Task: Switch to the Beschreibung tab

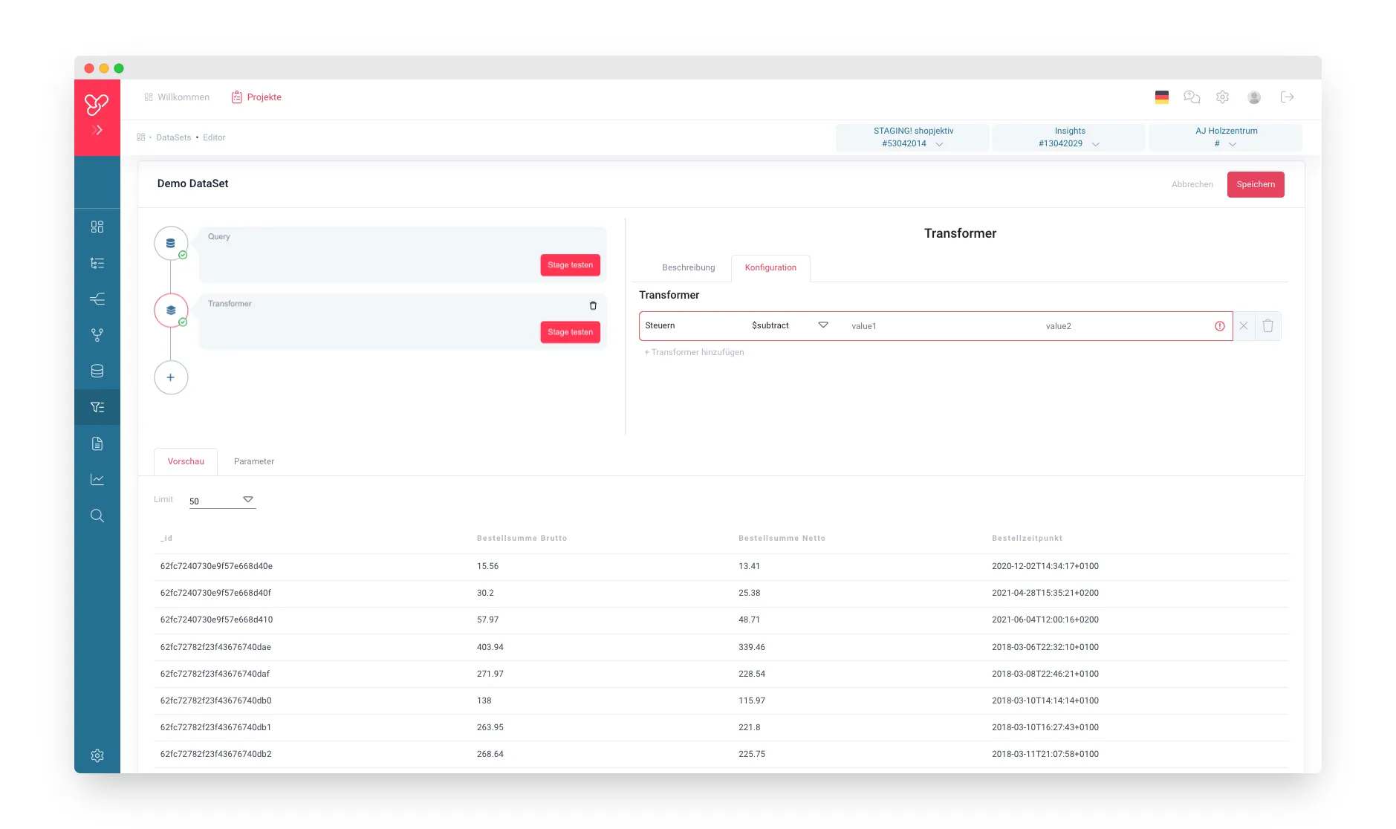Action: [x=689, y=267]
